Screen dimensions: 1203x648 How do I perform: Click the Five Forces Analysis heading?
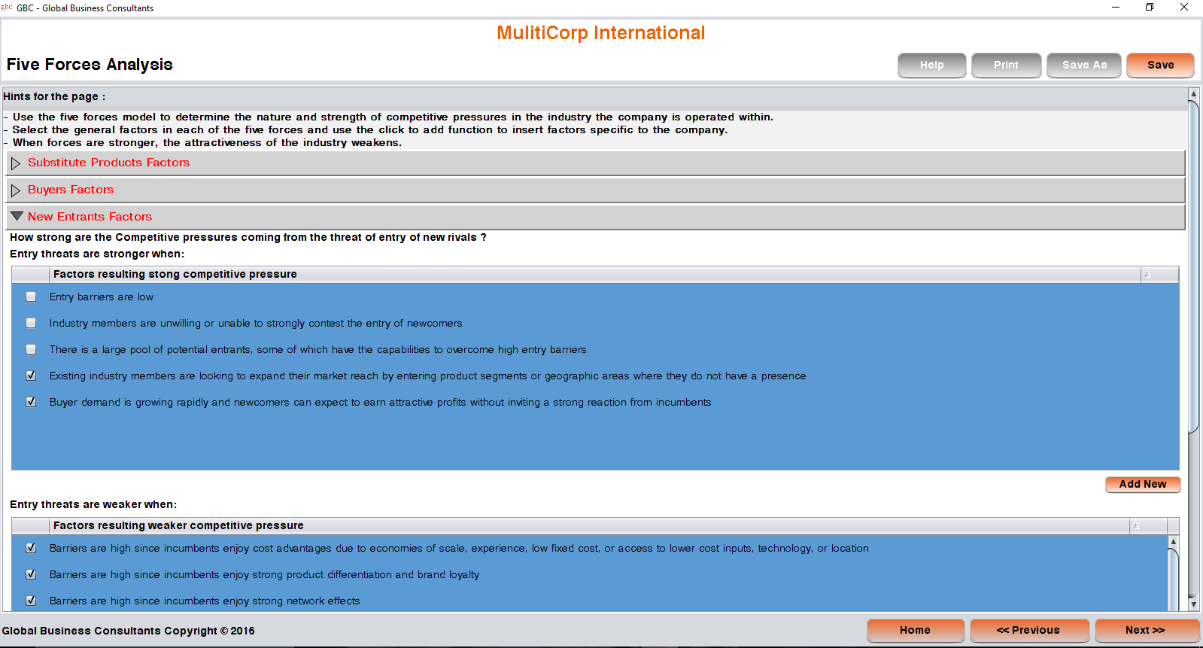tap(90, 65)
